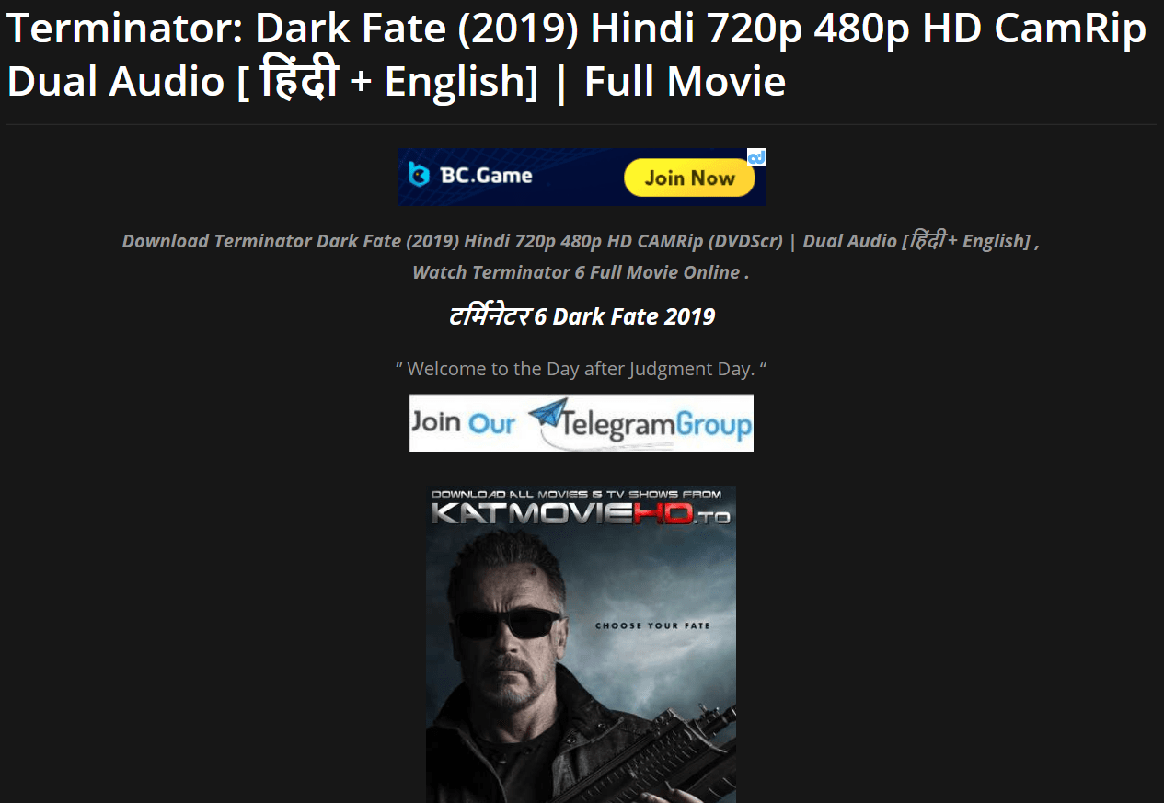The image size is (1164, 803).
Task: Click the page title heading Terminator: Dark Fate
Action: pos(576,55)
